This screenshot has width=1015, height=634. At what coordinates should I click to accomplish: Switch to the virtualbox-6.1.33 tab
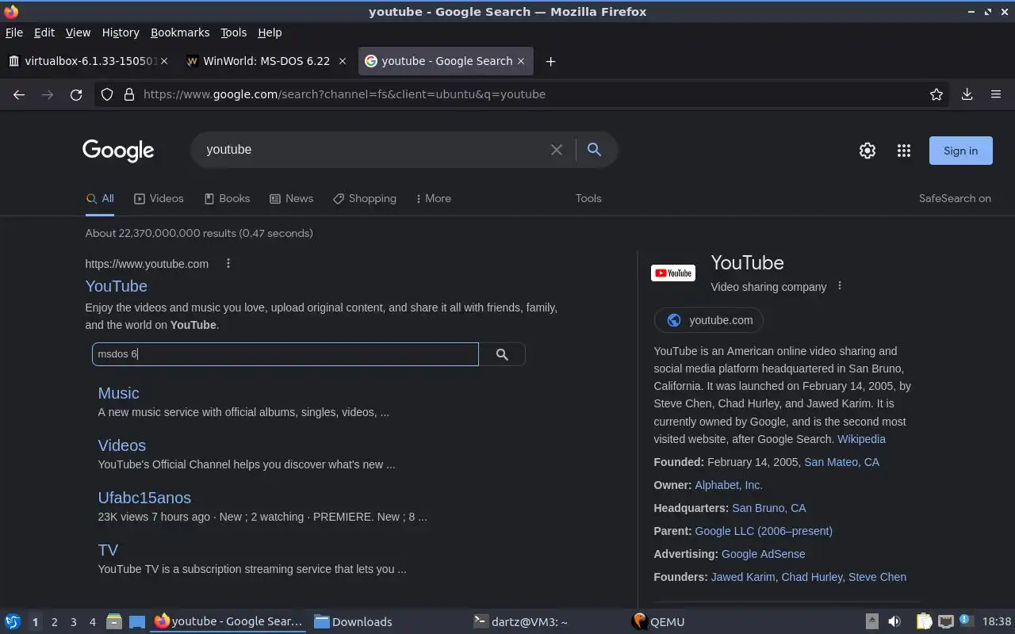[x=89, y=61]
